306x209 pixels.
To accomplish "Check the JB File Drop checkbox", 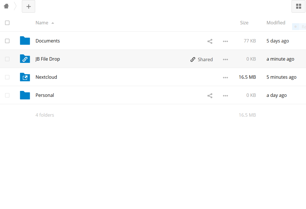I will coord(7,59).
